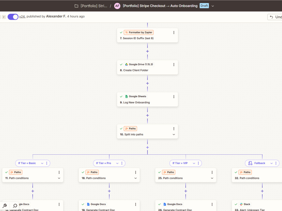The height and width of the screenshot is (211, 282).
Task: Collapse step 11 Path conditions chevron
Action: 59,178
